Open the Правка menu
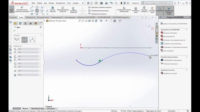This screenshot has width=200, height=112. tap(40, 3)
